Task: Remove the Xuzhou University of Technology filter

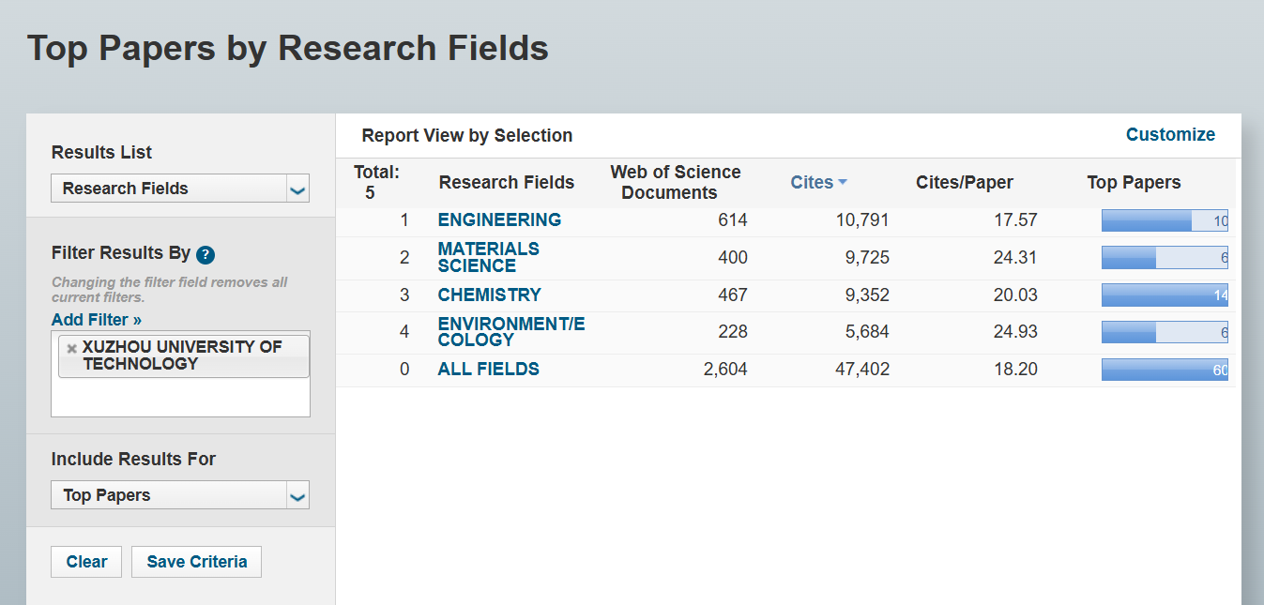Action: (71, 348)
